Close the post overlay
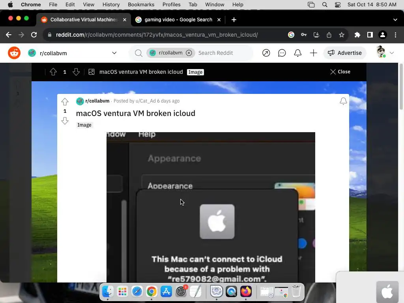Viewport: 404px width, 303px height. 340,72
